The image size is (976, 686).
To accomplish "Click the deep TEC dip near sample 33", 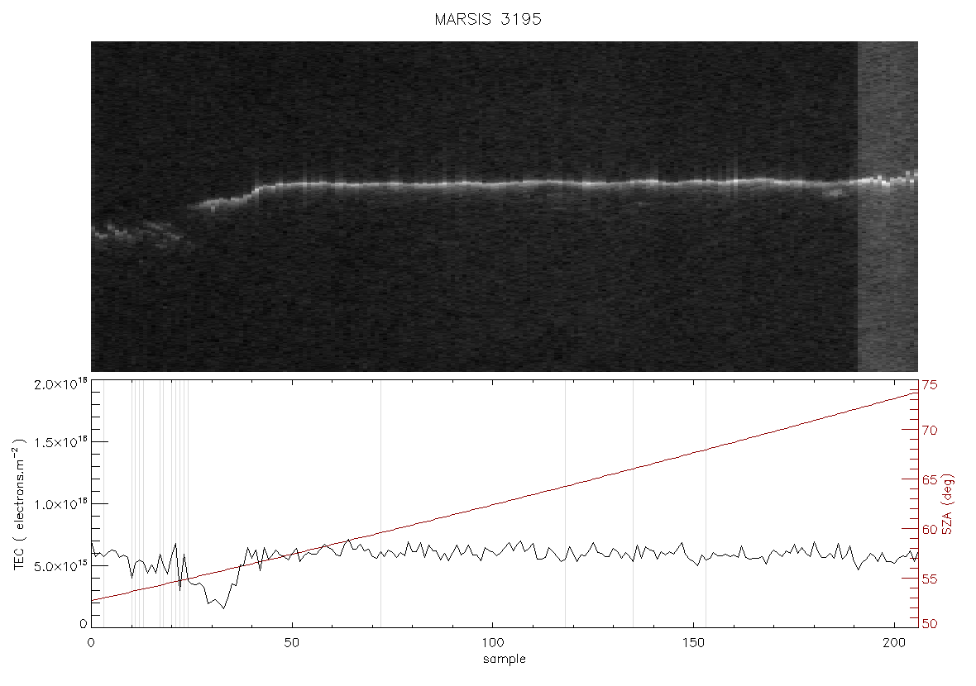I will tap(222, 607).
